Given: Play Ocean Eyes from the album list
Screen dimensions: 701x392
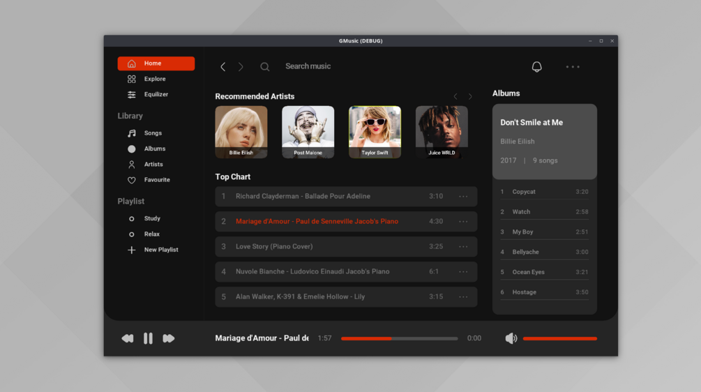Looking at the screenshot, I should coord(545,272).
